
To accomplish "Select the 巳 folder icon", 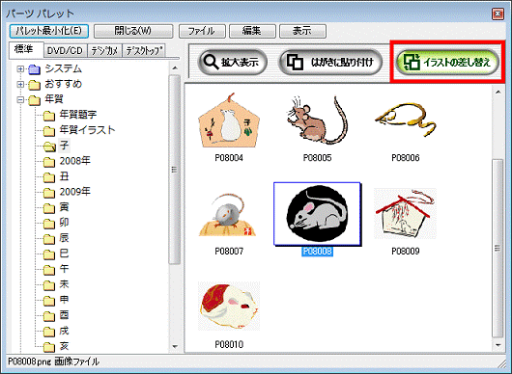I will click(x=49, y=254).
